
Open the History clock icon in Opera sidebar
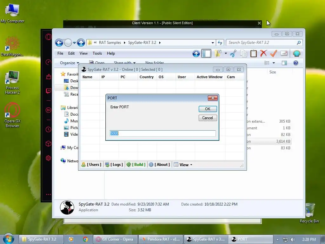click(48, 130)
